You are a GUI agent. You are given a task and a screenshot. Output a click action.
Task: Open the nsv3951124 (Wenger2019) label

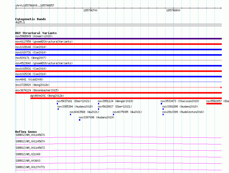point(116,101)
